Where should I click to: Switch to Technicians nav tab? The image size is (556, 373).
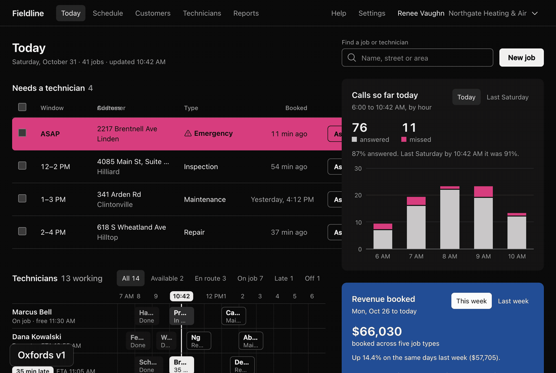click(202, 13)
